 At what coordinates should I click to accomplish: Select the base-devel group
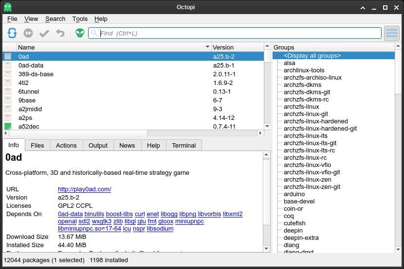(299, 201)
